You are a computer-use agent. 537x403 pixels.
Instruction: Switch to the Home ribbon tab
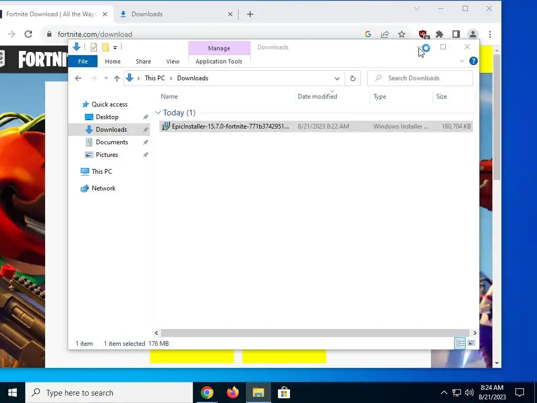(x=113, y=61)
